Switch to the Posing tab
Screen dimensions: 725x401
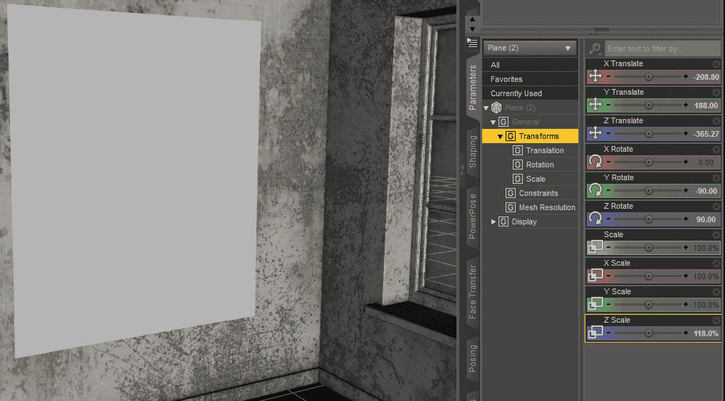(x=473, y=358)
